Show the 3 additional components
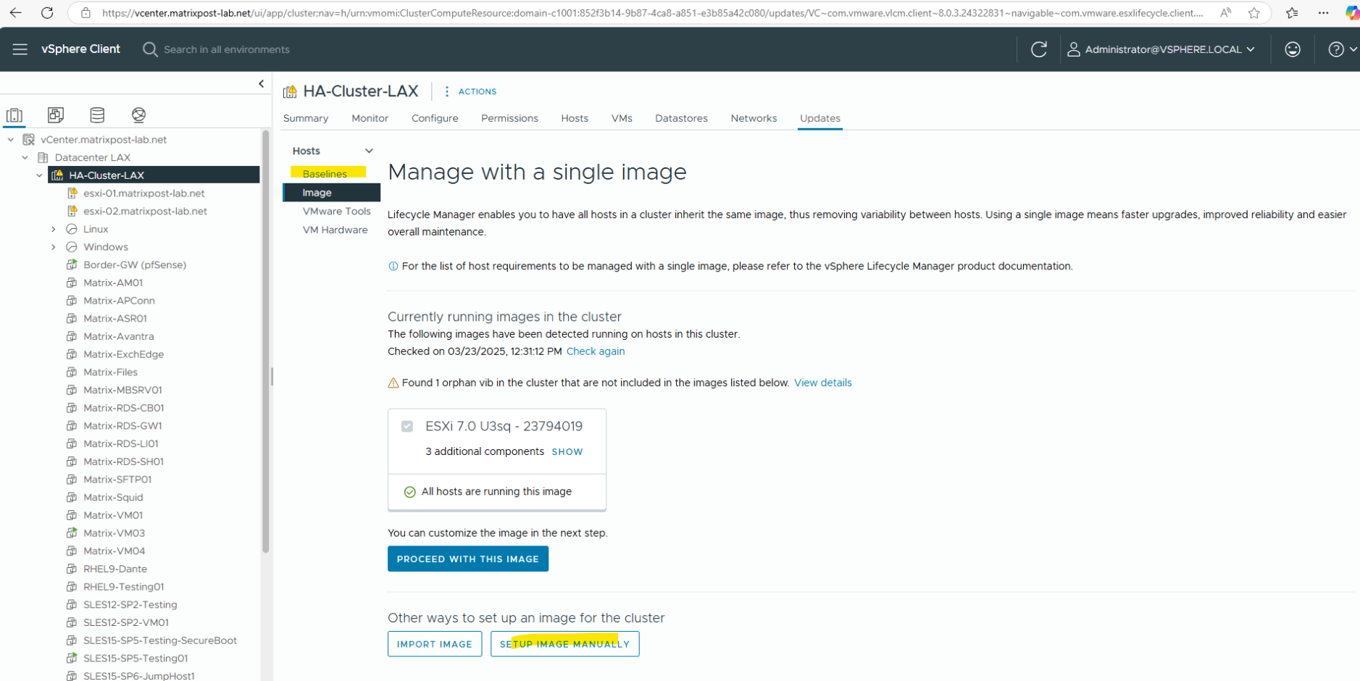This screenshot has height=681, width=1360. click(567, 451)
